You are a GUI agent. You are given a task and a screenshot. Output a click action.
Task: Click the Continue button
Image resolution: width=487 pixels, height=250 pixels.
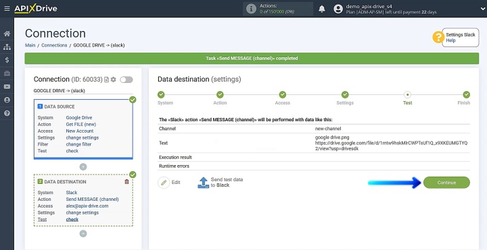pyautogui.click(x=446, y=183)
